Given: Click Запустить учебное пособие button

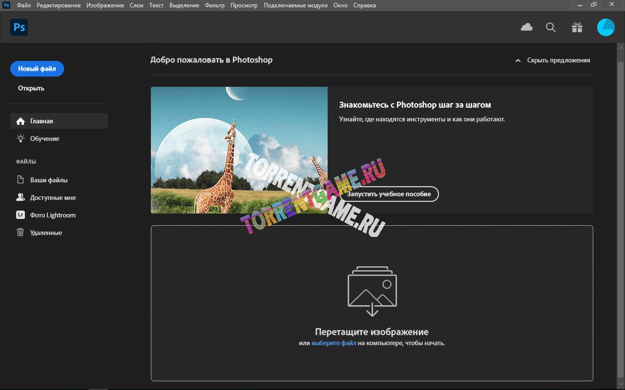Looking at the screenshot, I should (389, 194).
